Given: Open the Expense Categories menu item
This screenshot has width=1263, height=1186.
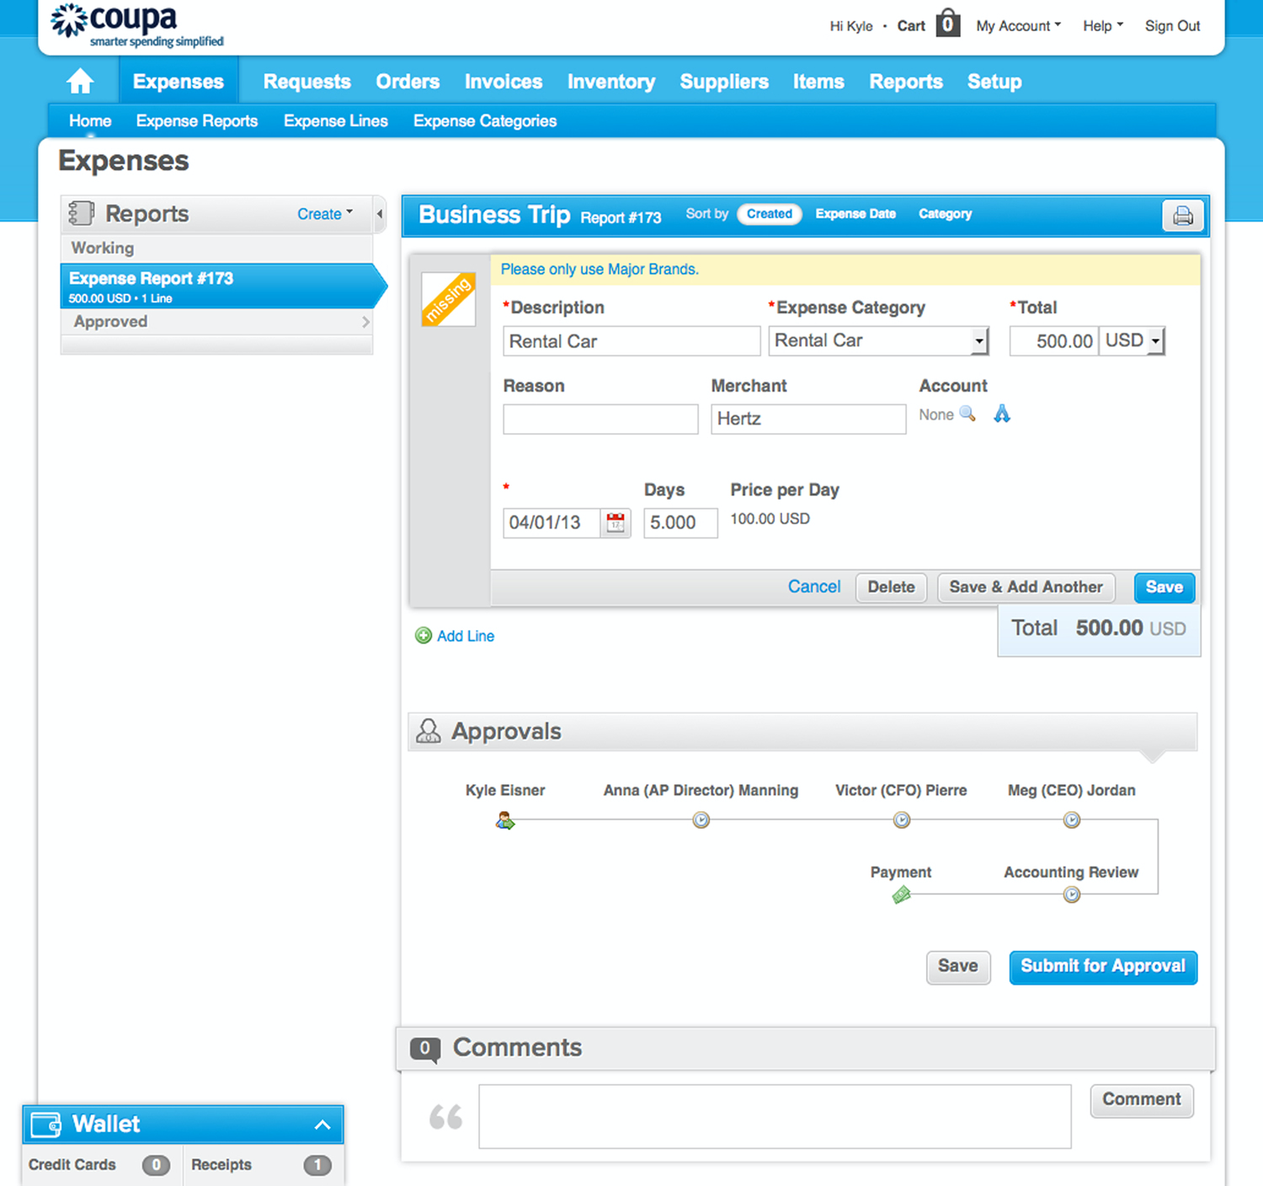Looking at the screenshot, I should tap(484, 120).
